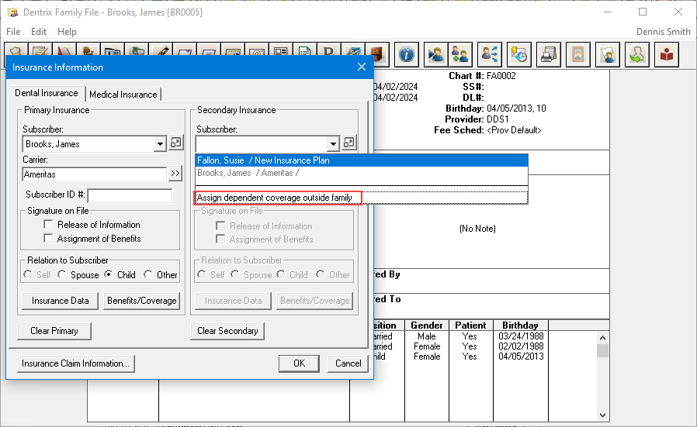The image size is (697, 427).
Task: Select primary Spouse relation radio button
Action: [x=65, y=274]
